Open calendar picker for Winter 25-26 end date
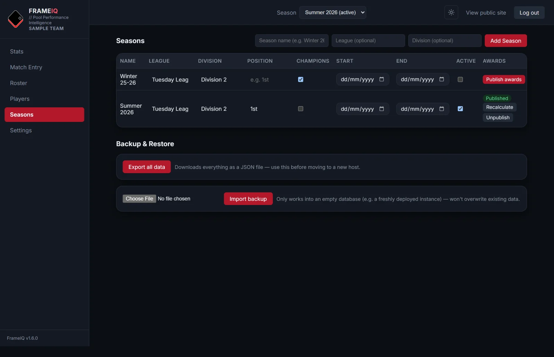This screenshot has height=357, width=554. click(x=441, y=79)
